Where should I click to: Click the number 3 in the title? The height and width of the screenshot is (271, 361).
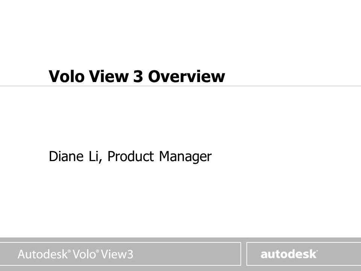(138, 76)
